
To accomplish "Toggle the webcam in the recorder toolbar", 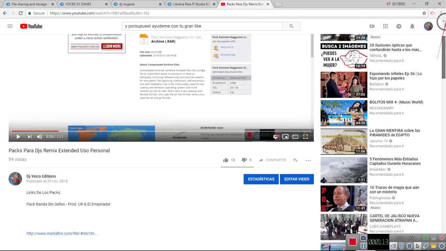I will click(x=409, y=246).
